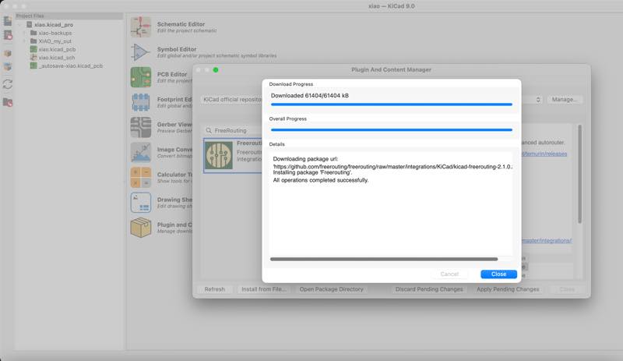Viewport: 623px width, 361px height.
Task: Click the 'Downloading package url:' line
Action: coord(305,159)
